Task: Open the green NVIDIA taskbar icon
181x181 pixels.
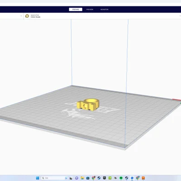Action: [x=110, y=178]
